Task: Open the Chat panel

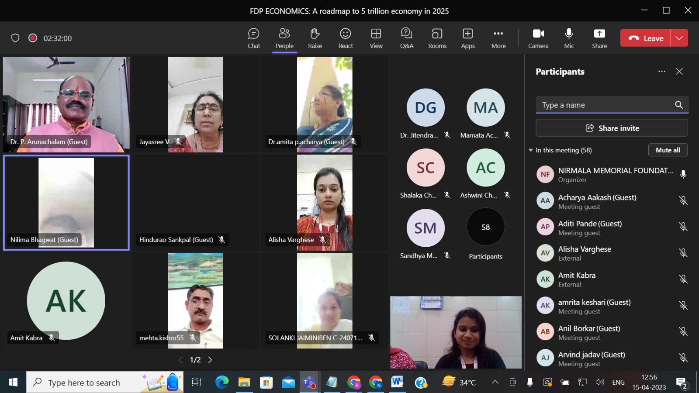Action: click(253, 38)
